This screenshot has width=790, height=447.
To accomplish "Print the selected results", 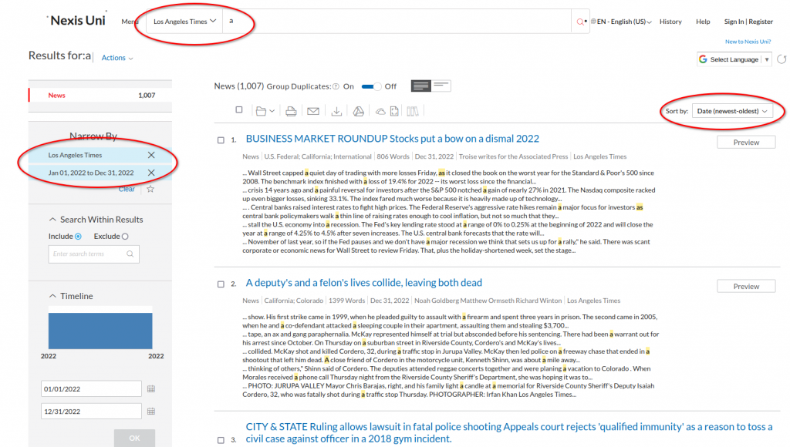I will click(x=291, y=111).
